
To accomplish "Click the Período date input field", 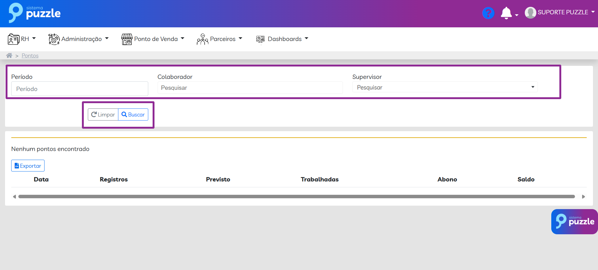I will (x=79, y=89).
